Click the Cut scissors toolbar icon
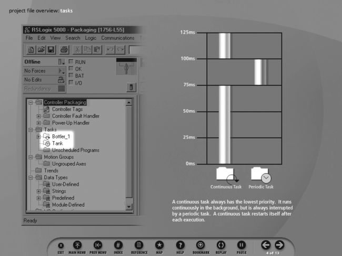The width and height of the screenshot is (342, 256). tap(77, 50)
